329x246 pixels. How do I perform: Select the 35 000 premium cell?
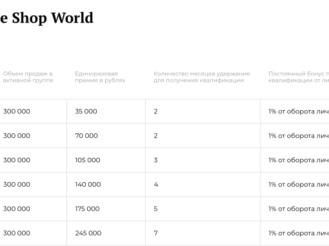click(86, 111)
